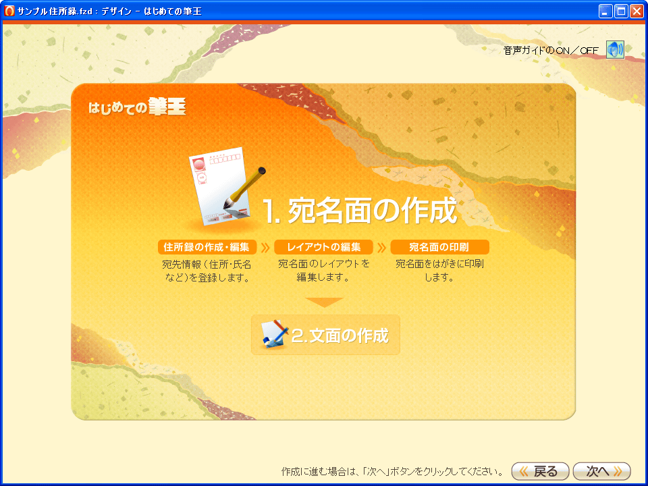Click the 次へ button

601,471
